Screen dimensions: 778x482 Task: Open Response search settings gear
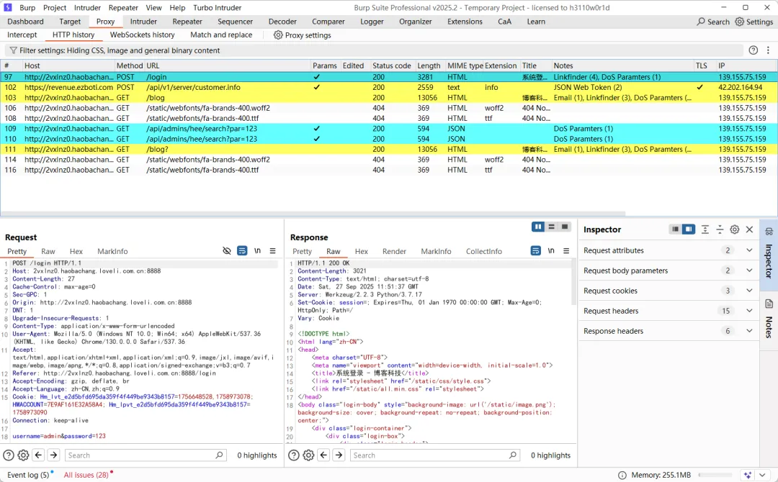(x=308, y=455)
